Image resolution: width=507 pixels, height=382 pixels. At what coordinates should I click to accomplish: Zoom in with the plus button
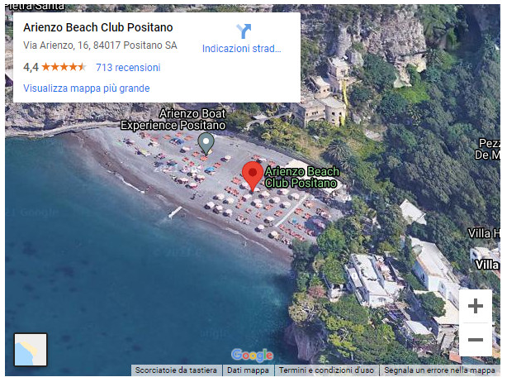pyautogui.click(x=476, y=306)
